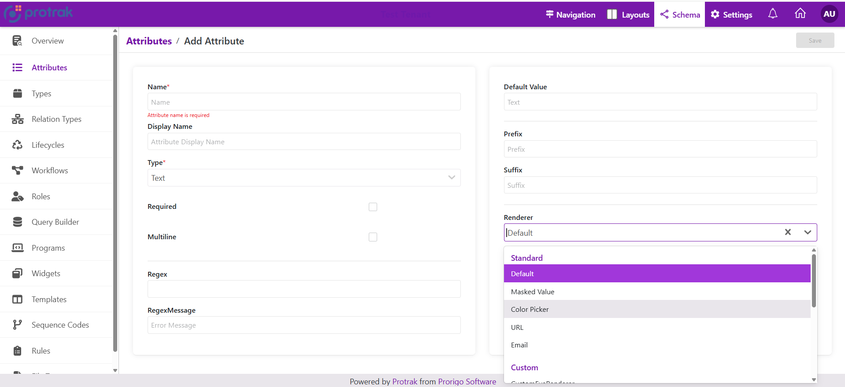
Task: Open the AU user avatar
Action: 829,14
